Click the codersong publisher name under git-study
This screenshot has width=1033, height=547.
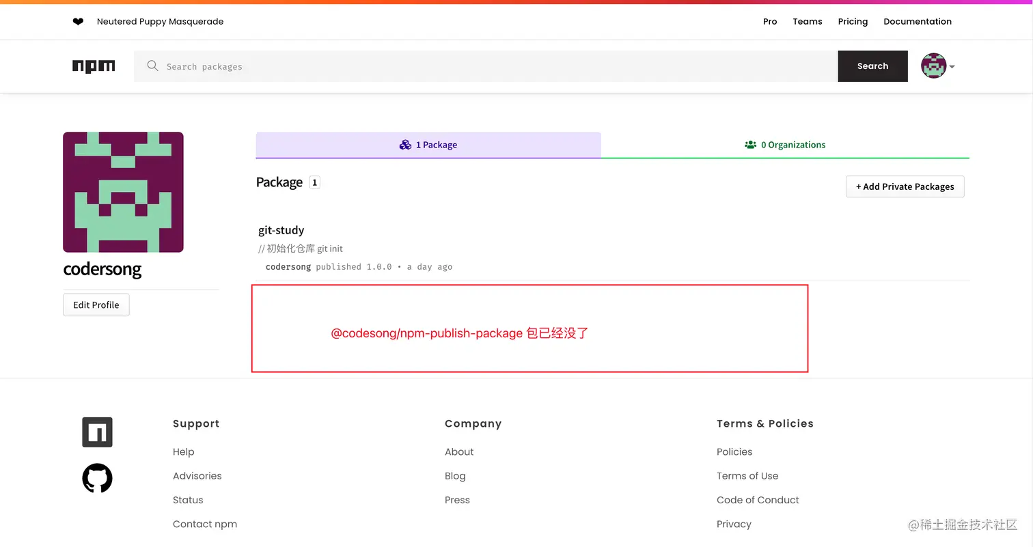click(288, 267)
